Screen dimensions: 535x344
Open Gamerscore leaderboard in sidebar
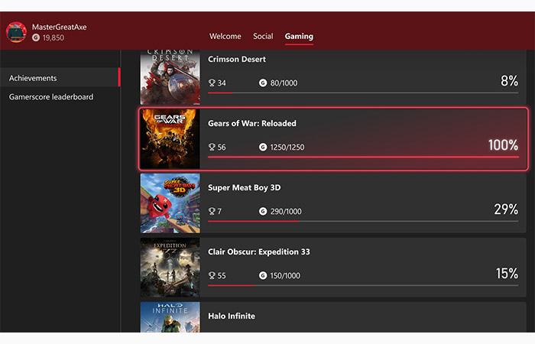[x=51, y=97]
